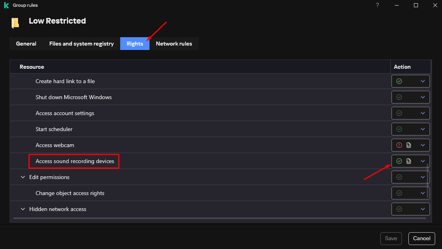Click the help question mark icon

[x=377, y=5]
